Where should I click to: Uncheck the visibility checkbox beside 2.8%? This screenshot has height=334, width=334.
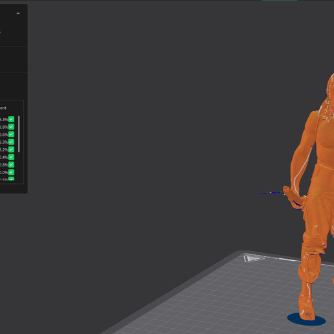11,127
